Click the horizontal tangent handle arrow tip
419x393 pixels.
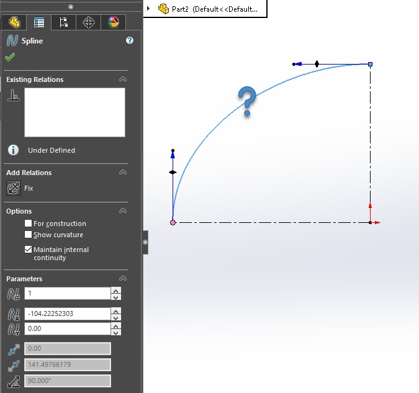[299, 64]
